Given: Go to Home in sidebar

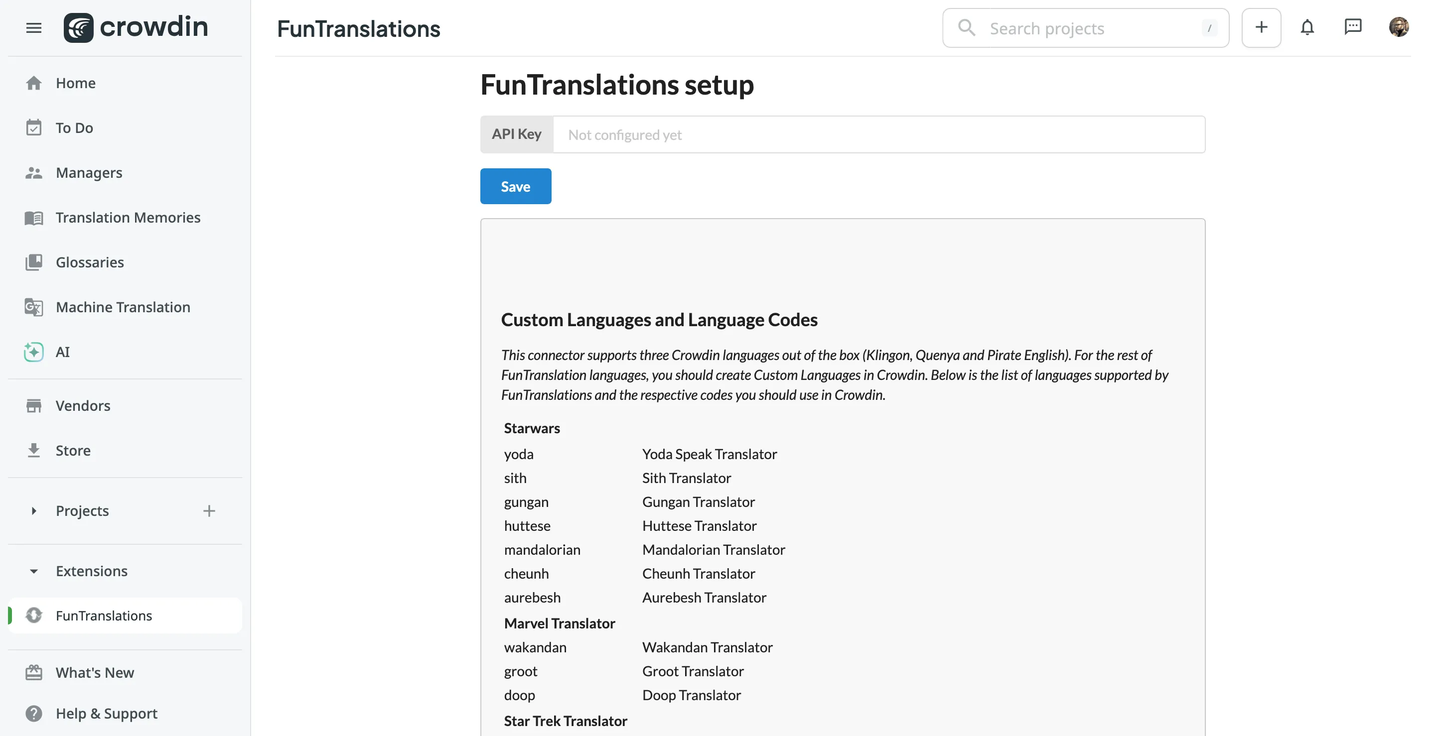Looking at the screenshot, I should (75, 83).
